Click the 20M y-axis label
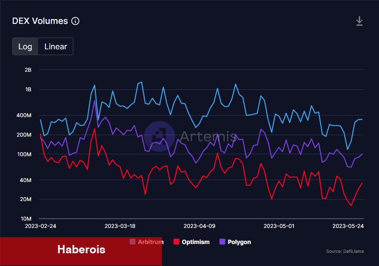This screenshot has height=266, width=379. pos(25,199)
